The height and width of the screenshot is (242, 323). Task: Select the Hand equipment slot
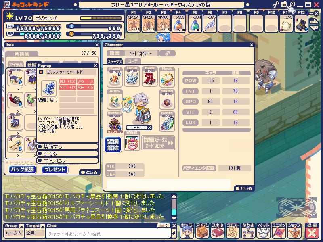coord(115,77)
